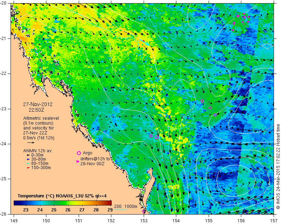Pick the magenta drifter cluster near 156°E

coord(241,22)
